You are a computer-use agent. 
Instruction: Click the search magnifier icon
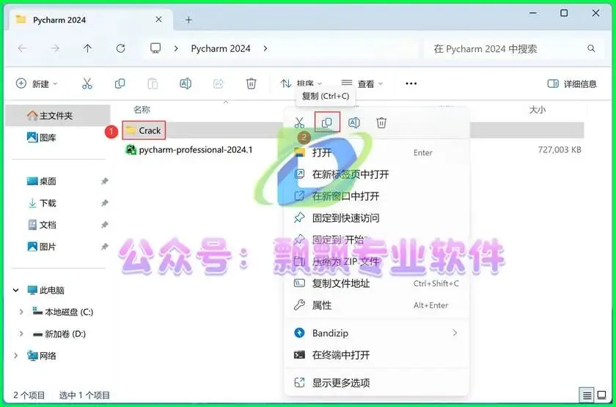tap(591, 48)
